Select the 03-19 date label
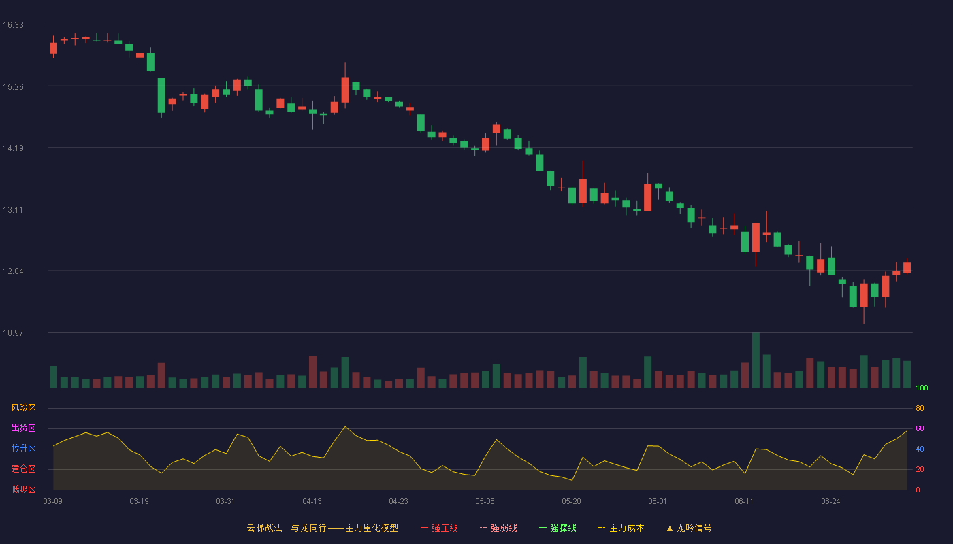This screenshot has height=544, width=953. (x=140, y=501)
